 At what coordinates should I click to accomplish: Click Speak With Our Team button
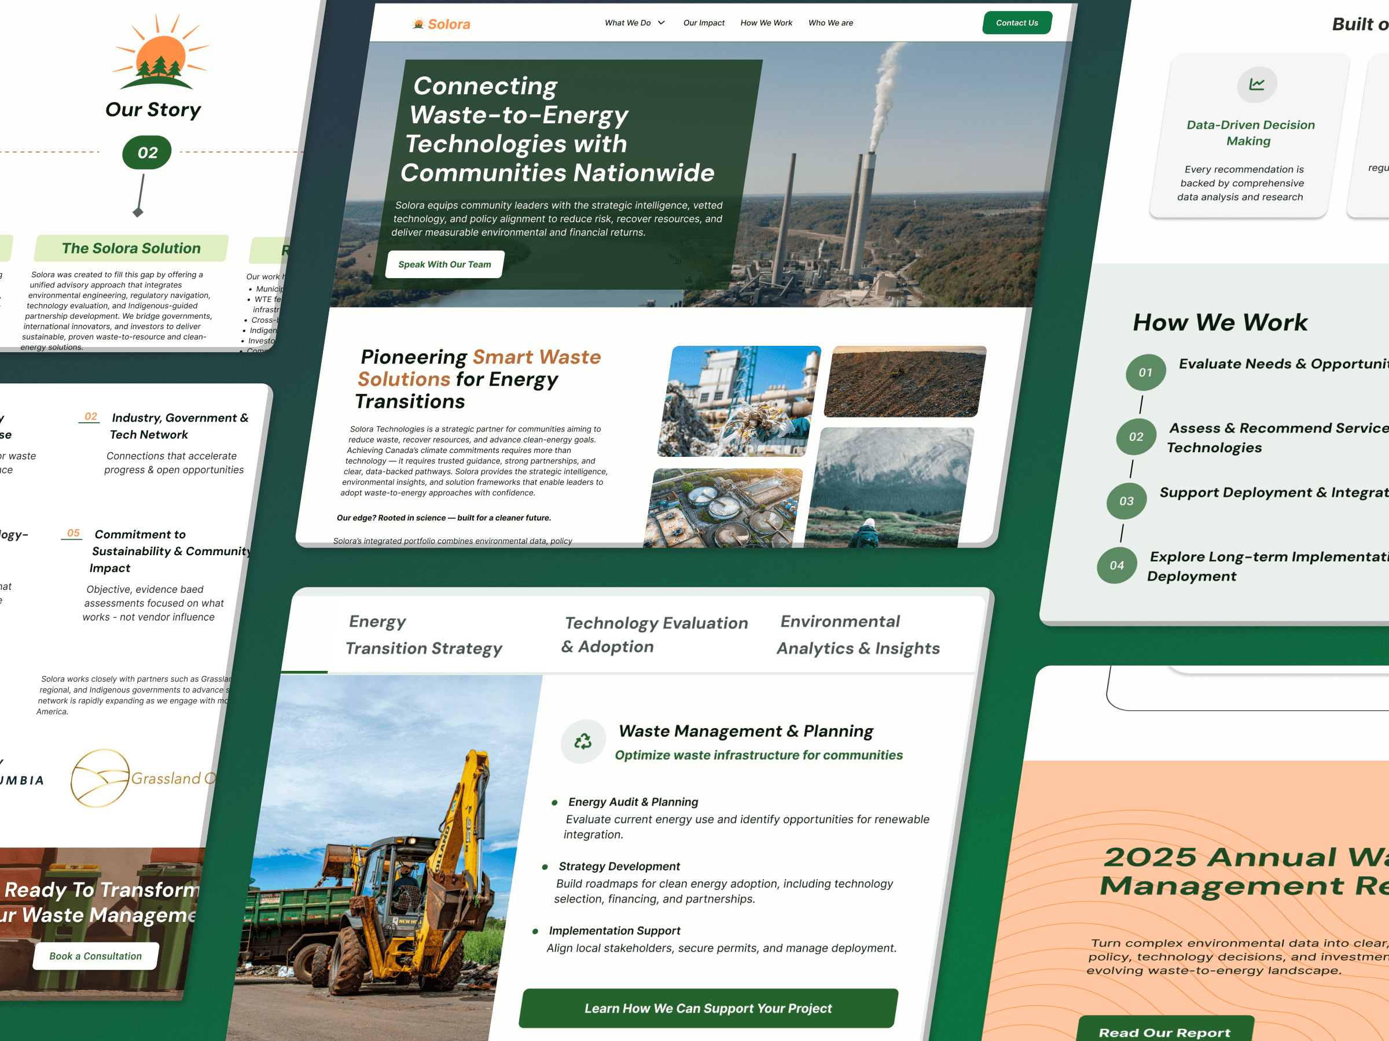pos(444,264)
